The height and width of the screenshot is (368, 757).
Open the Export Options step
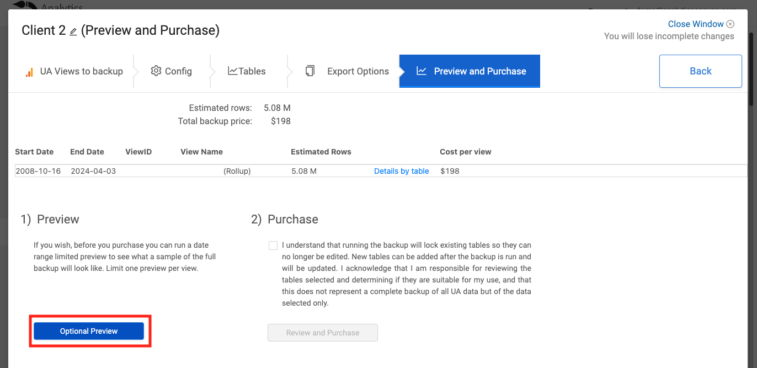tap(348, 71)
